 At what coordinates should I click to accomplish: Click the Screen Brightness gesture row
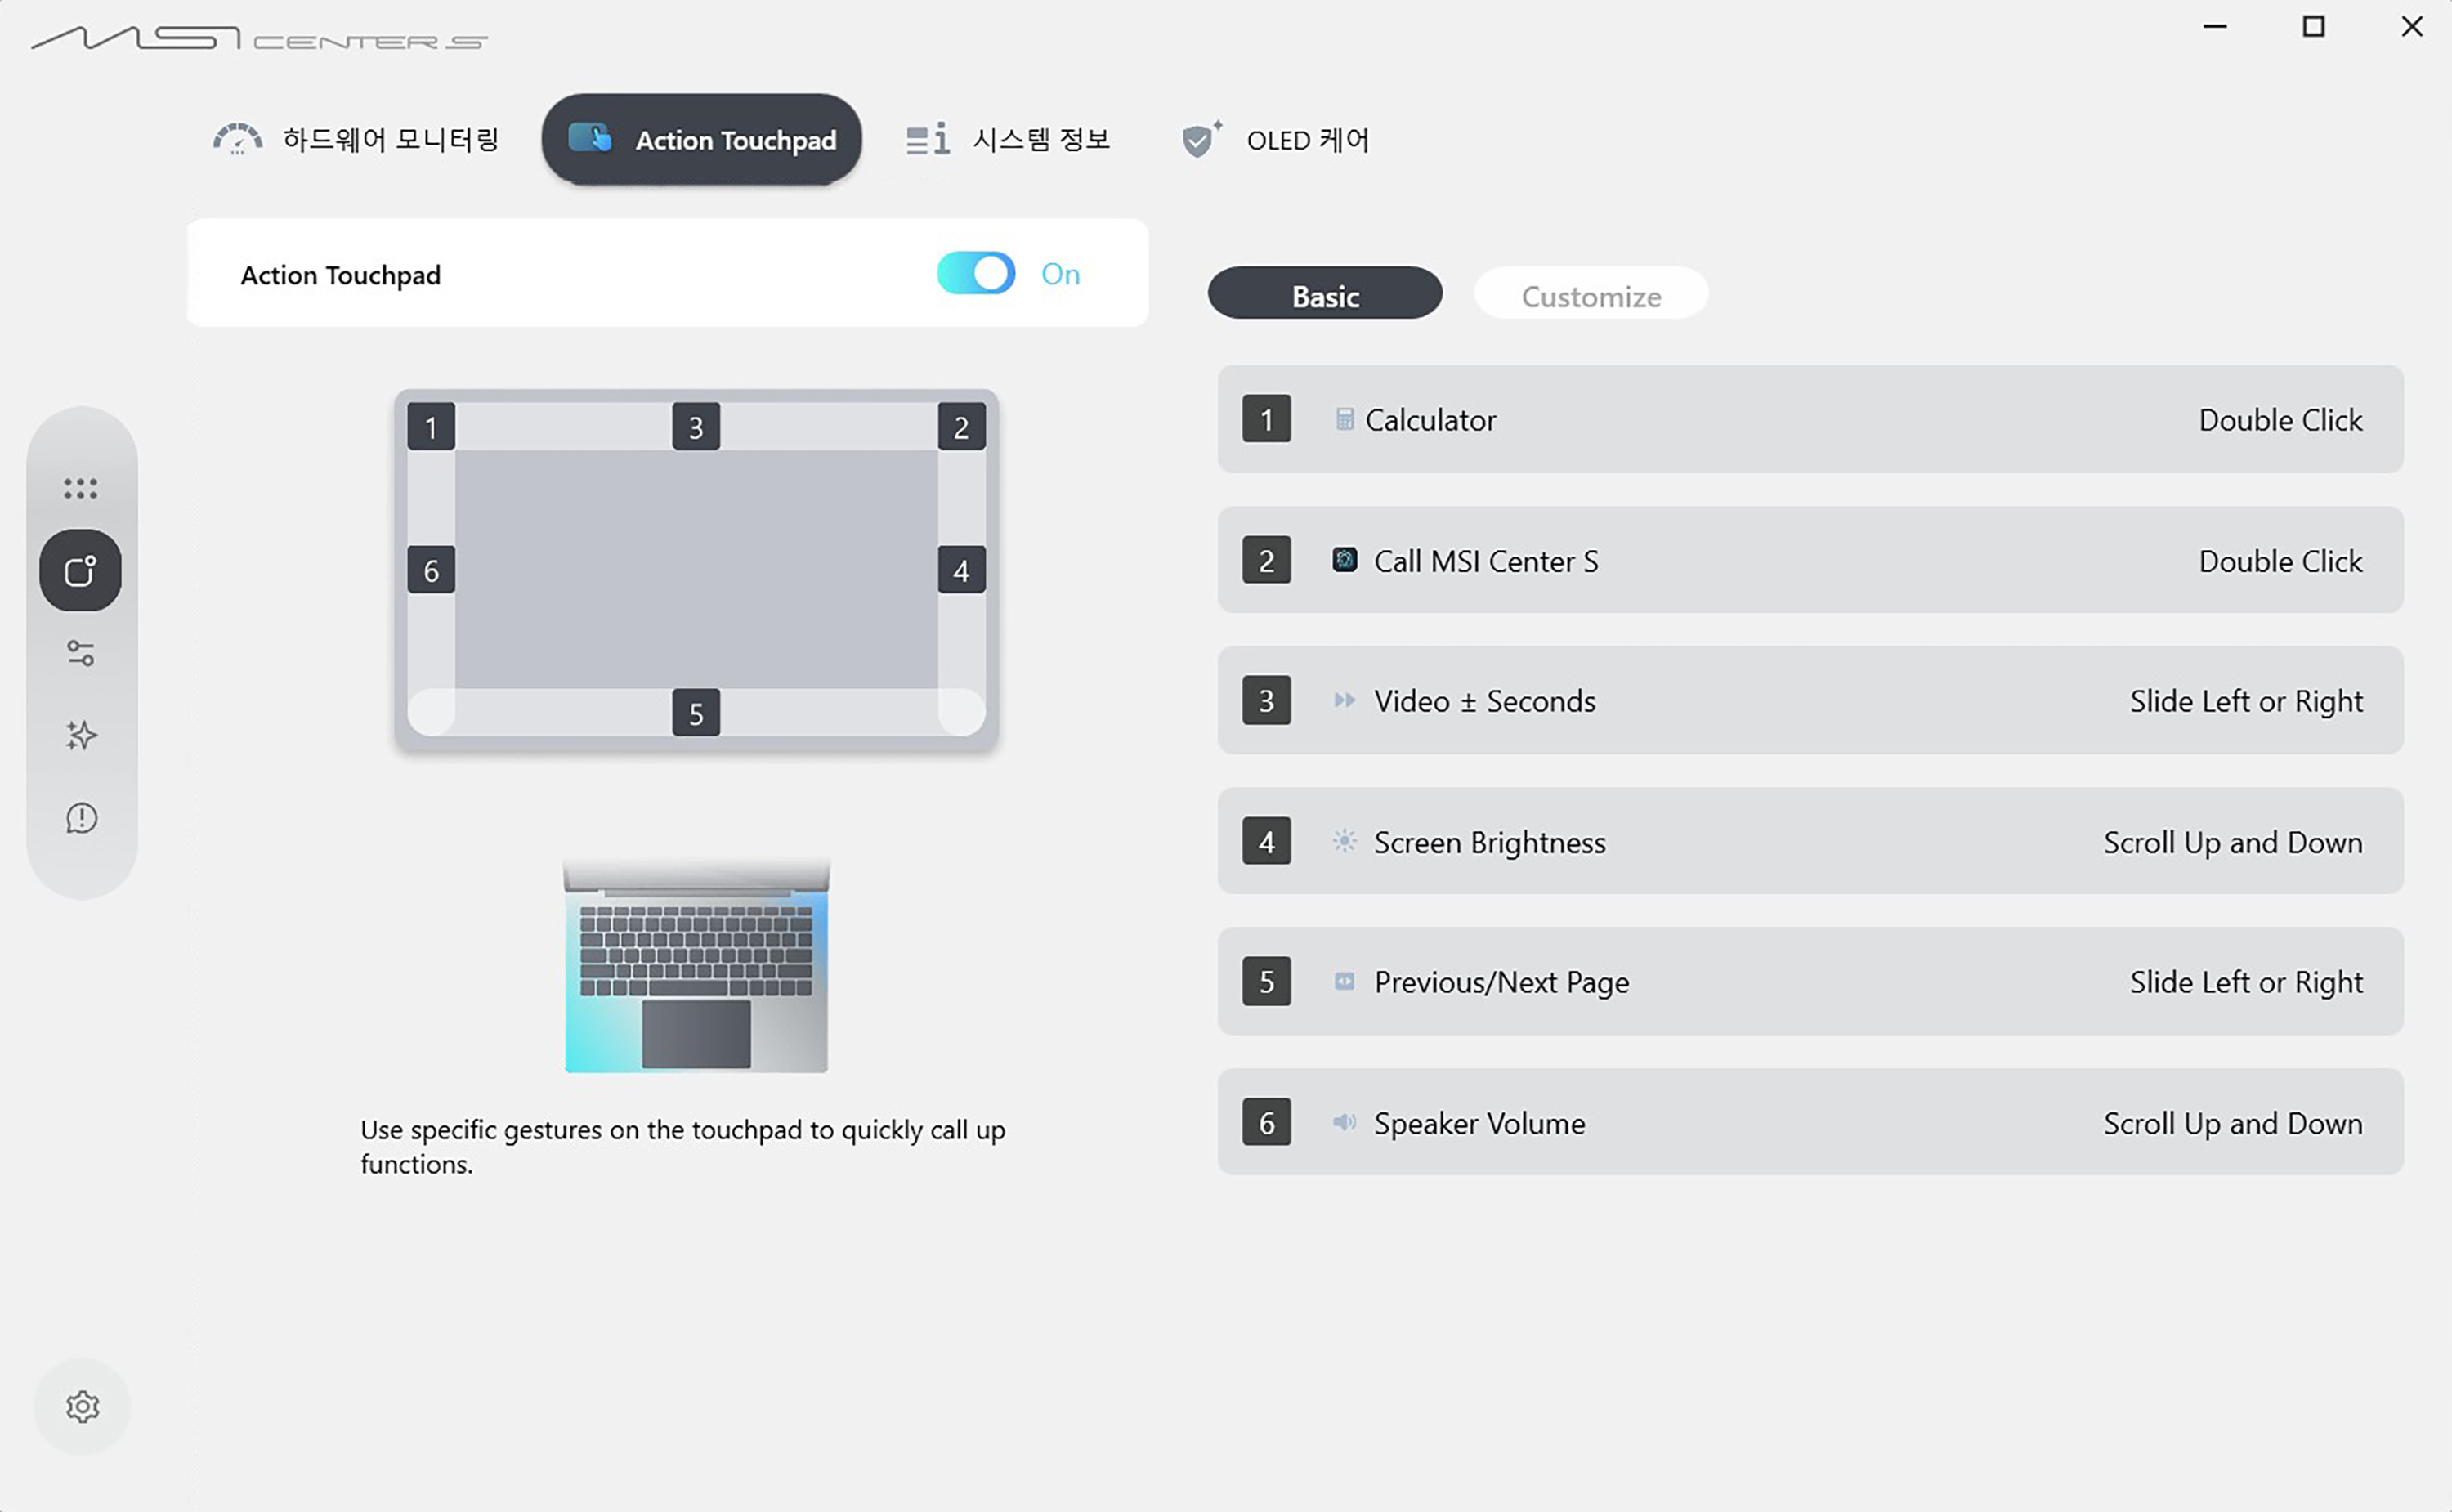(1810, 842)
